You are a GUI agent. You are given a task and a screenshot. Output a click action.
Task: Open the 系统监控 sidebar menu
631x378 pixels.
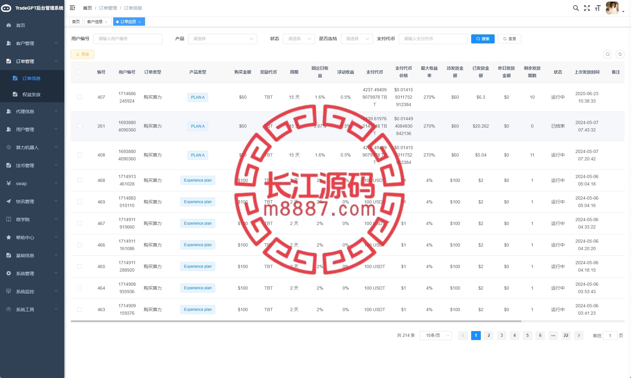(32, 291)
